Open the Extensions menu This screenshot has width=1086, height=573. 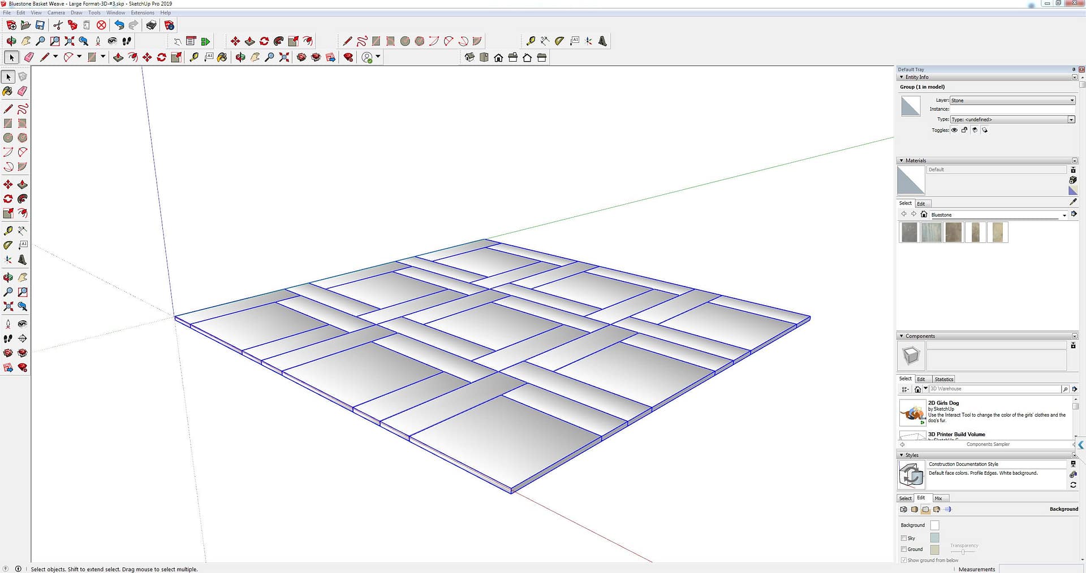pos(143,12)
